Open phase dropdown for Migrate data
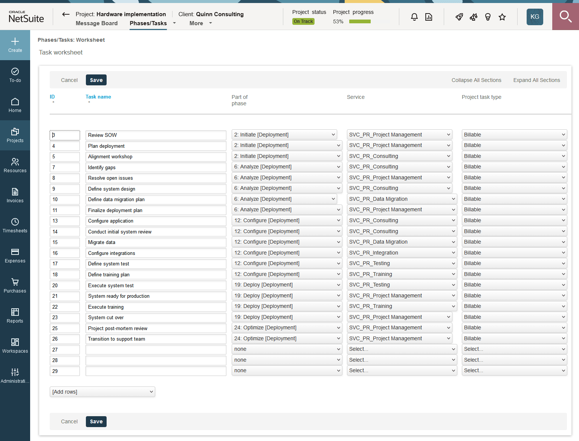 point(287,242)
